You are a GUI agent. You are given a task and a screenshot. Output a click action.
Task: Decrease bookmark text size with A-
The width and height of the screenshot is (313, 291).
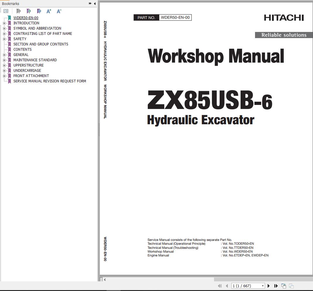point(59,11)
